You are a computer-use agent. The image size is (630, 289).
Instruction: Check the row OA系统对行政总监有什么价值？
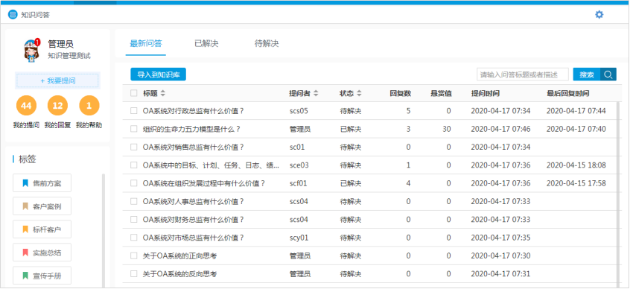coord(134,111)
